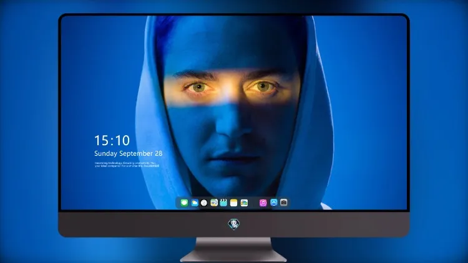Open the green-yellow document app icon beside Clock

(214, 203)
